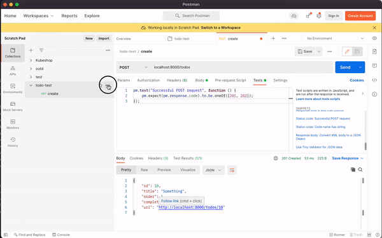This screenshot has height=238, width=382.
Task: Click the search response magnifier icon
Action: pos(360,169)
